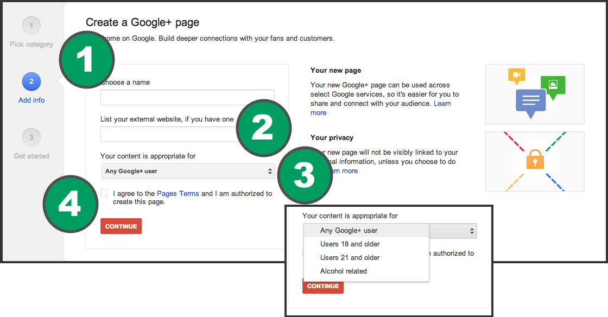Choose Users 18 and older option

click(366, 244)
